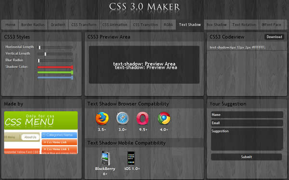This screenshot has width=289, height=180.
Task: Click the BlackBerry 6+ label
Action: (105, 171)
